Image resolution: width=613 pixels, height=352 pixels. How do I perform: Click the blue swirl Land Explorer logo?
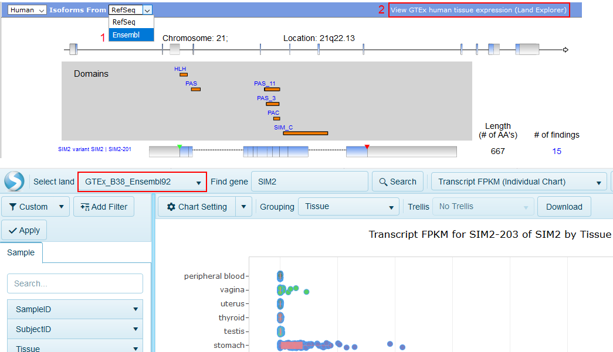click(14, 182)
